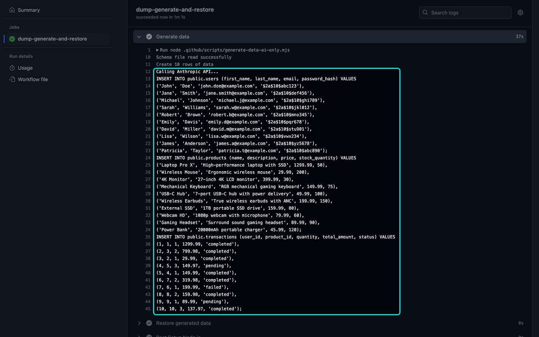Click the Generate data step title

[173, 36]
